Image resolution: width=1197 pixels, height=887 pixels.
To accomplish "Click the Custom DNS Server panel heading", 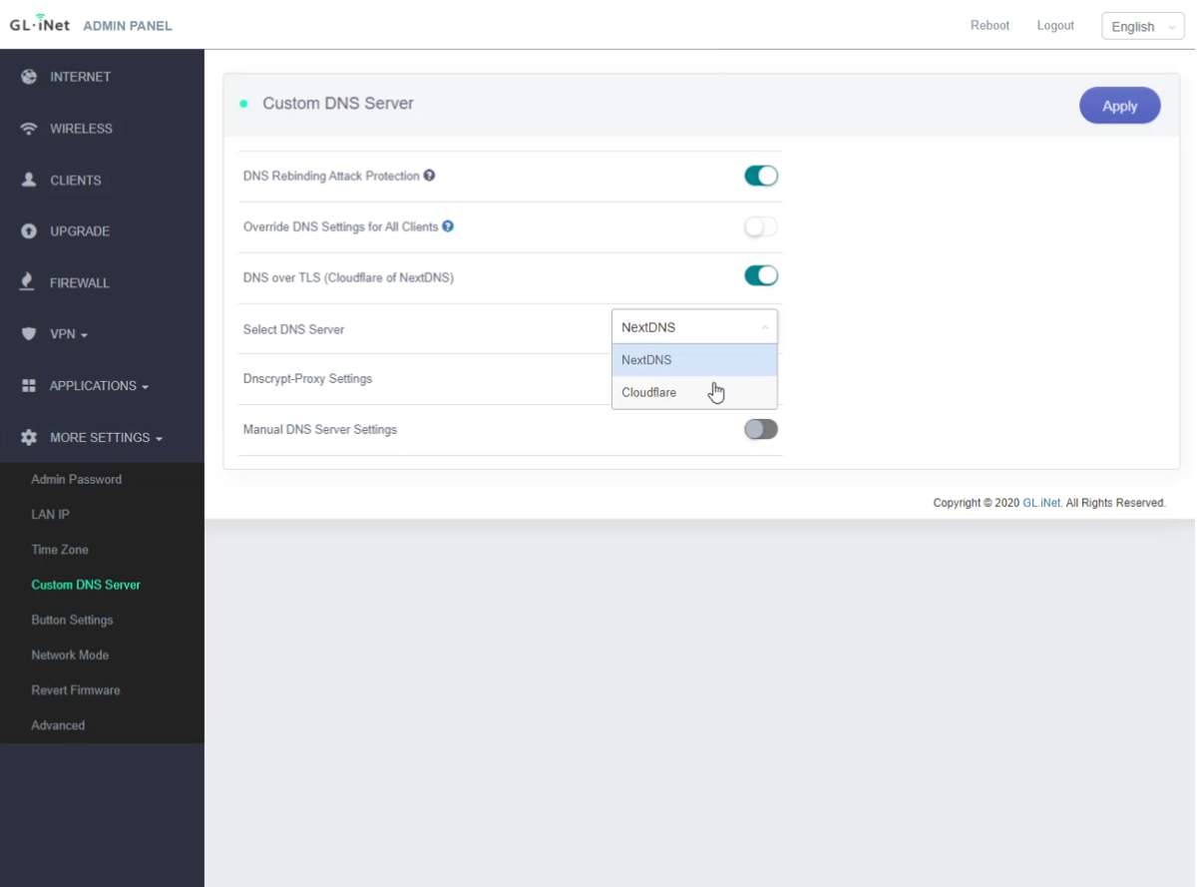I will 338,104.
